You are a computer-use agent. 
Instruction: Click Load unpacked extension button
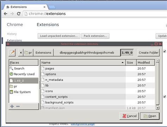click(x=59, y=36)
